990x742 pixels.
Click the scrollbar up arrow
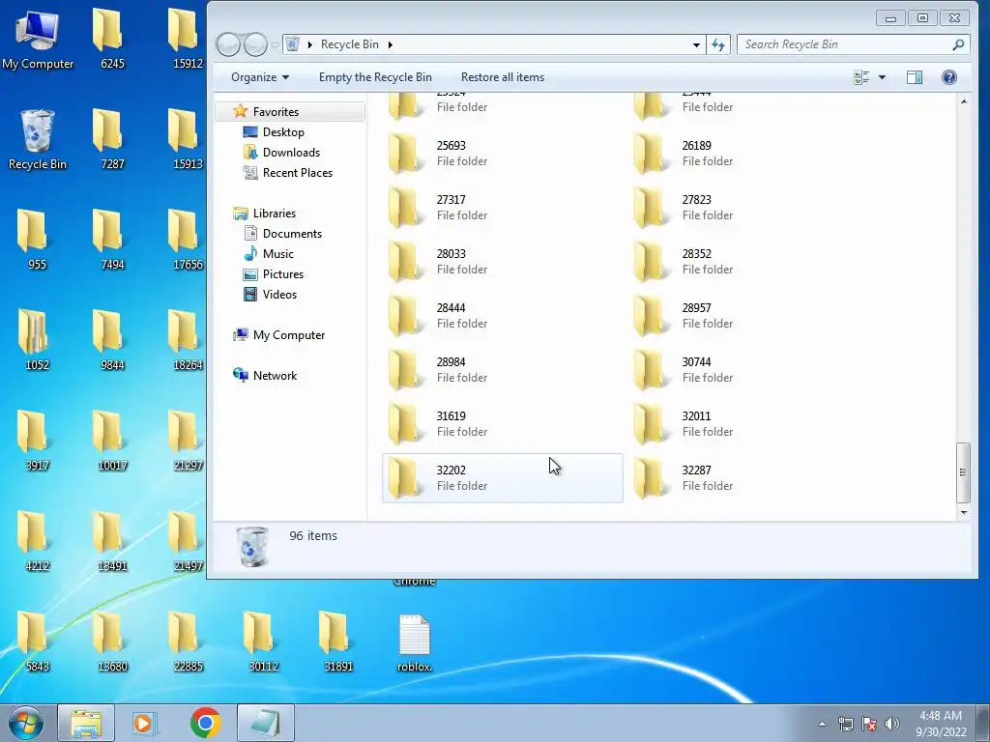pos(964,101)
